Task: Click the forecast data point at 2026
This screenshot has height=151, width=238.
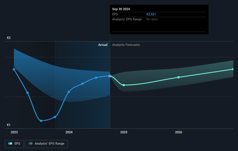Action: (x=179, y=77)
